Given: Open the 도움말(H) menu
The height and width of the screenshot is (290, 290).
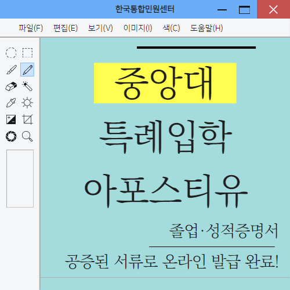Looking at the screenshot, I should click(206, 28).
